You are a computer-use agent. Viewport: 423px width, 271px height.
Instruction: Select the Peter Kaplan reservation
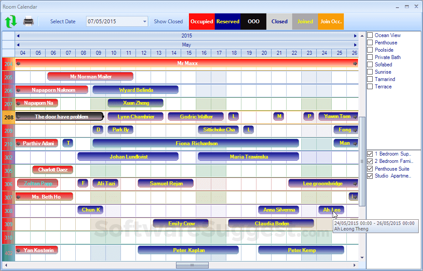[x=188, y=250]
